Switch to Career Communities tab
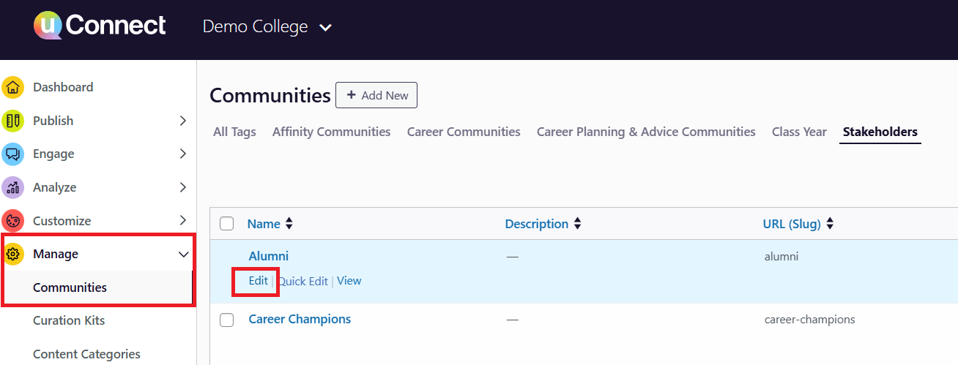958x365 pixels. (x=464, y=132)
